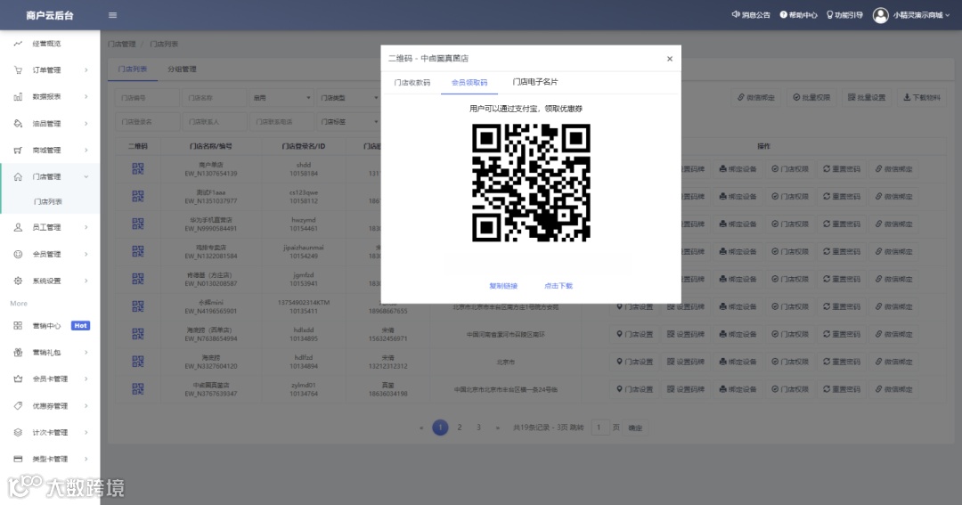Expand 油品管理 in the sidebar
Screen dimensions: 962x505
tap(50, 123)
